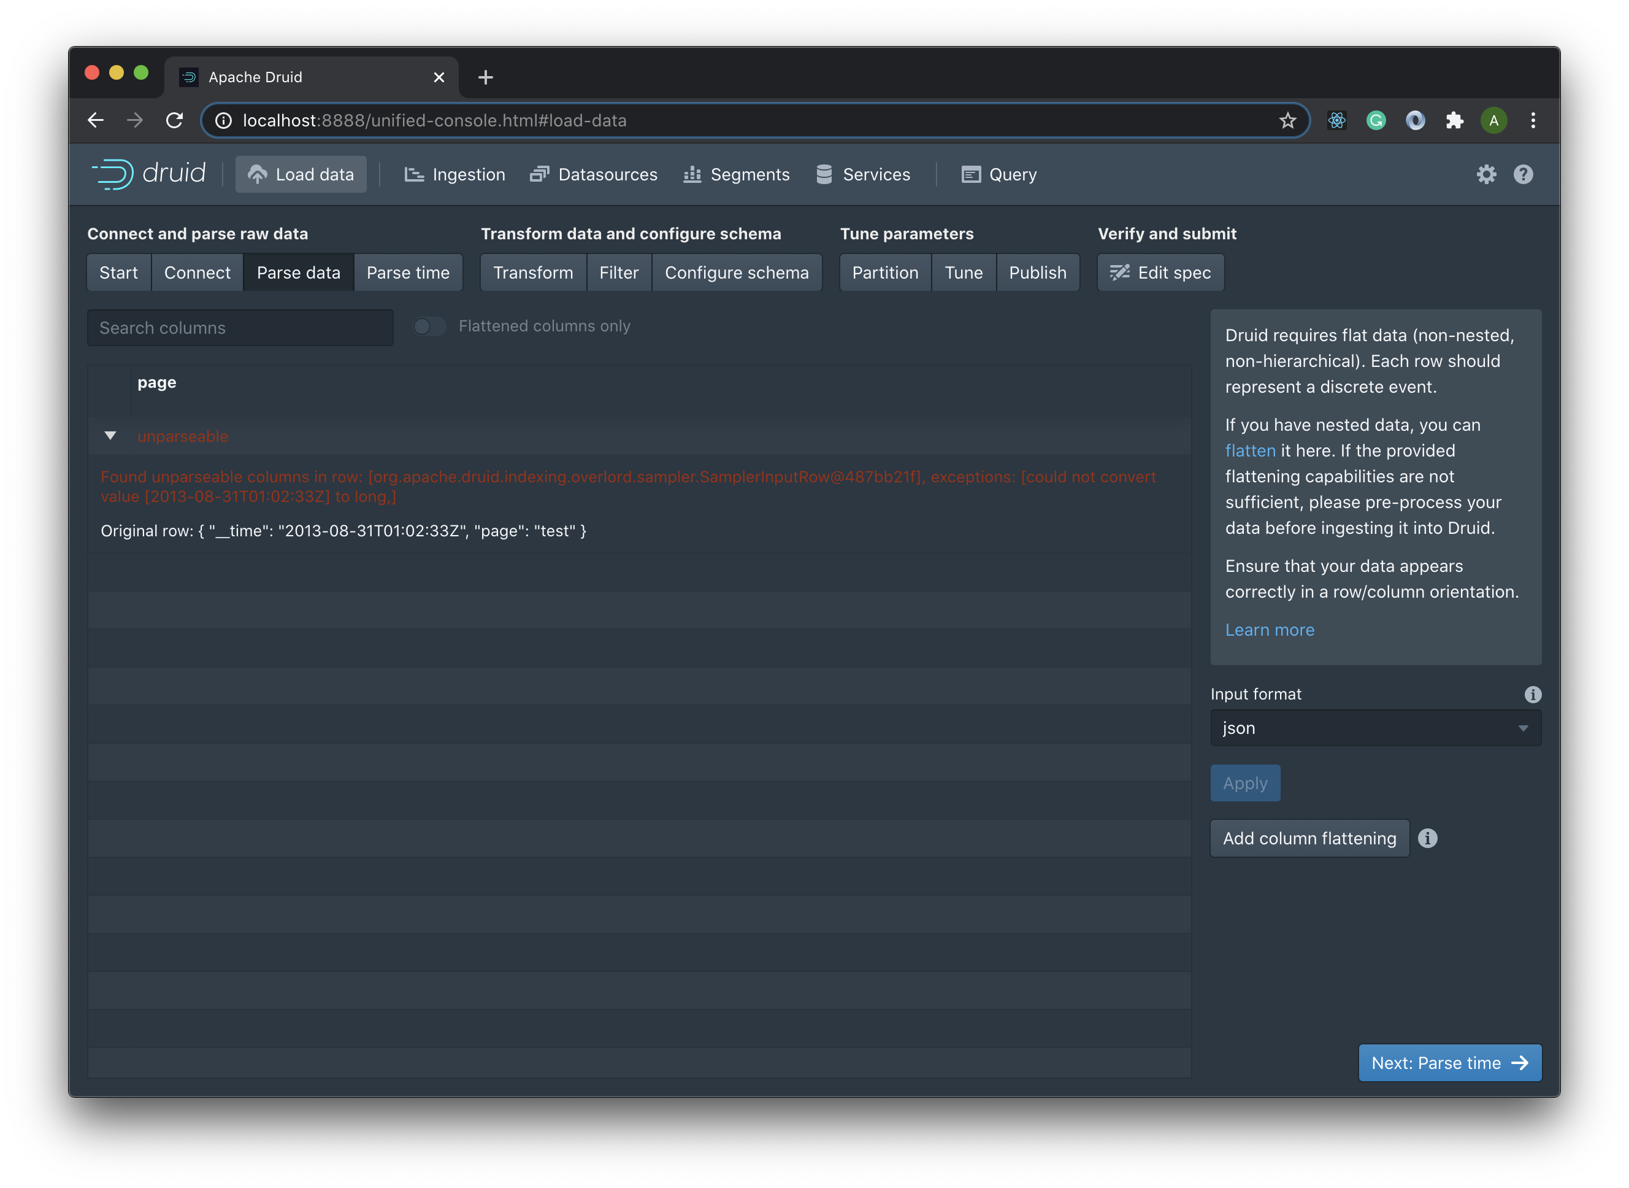Screen dimensions: 1629x1188
Task: Bookmark page with star icon
Action: [x=1287, y=120]
